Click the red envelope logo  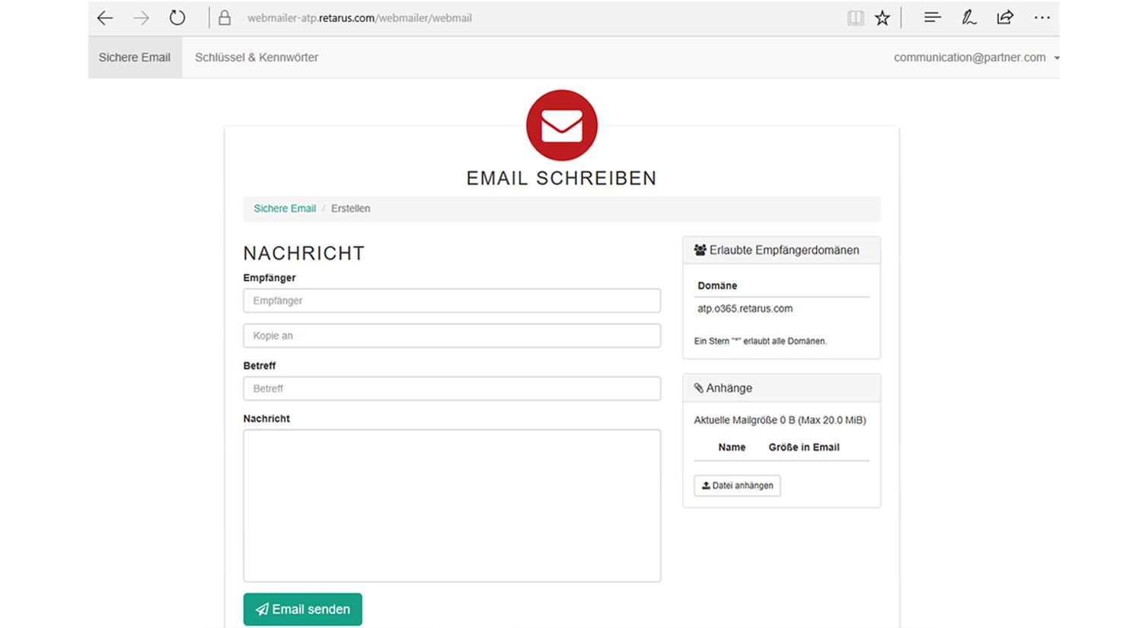(562, 126)
